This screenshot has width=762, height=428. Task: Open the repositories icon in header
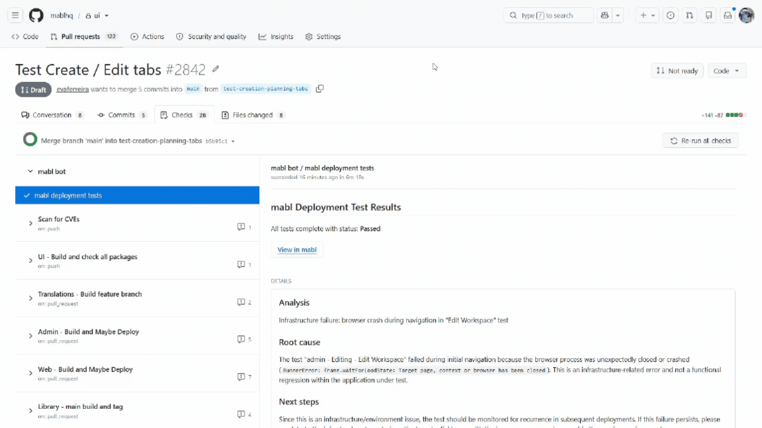coord(708,16)
